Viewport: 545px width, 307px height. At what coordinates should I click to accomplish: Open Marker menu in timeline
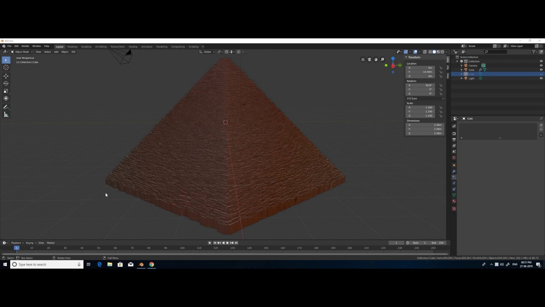tap(51, 243)
